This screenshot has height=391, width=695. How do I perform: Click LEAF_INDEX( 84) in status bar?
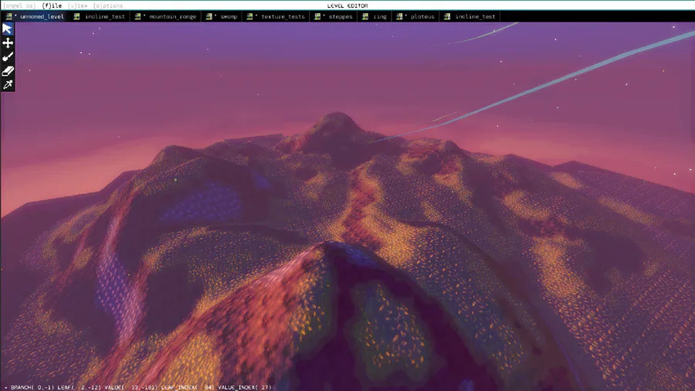tap(188, 387)
